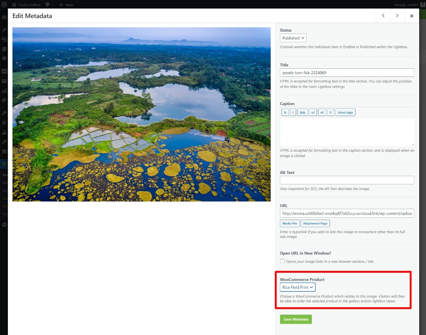Image resolution: width=426 pixels, height=335 pixels.
Task: Click the WooCommerce Product label
Action: pos(302,280)
